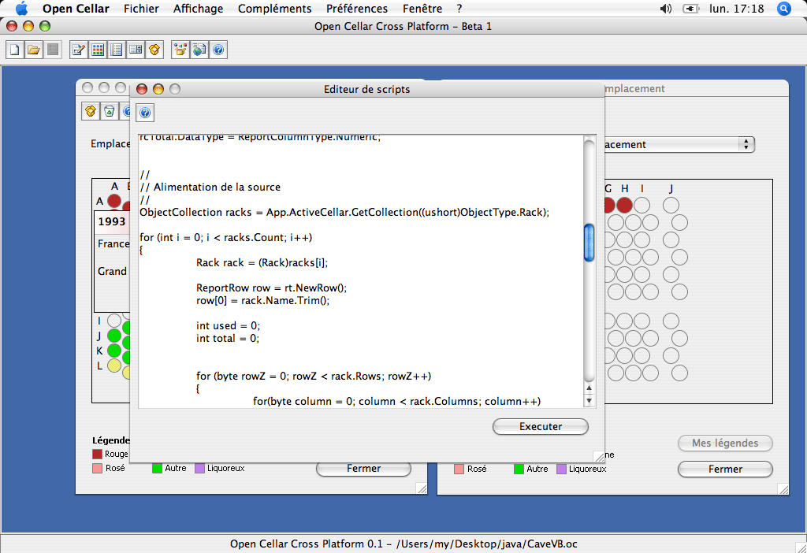Select the green slot in left row J
Viewport: 807px width, 553px height.
[114, 336]
